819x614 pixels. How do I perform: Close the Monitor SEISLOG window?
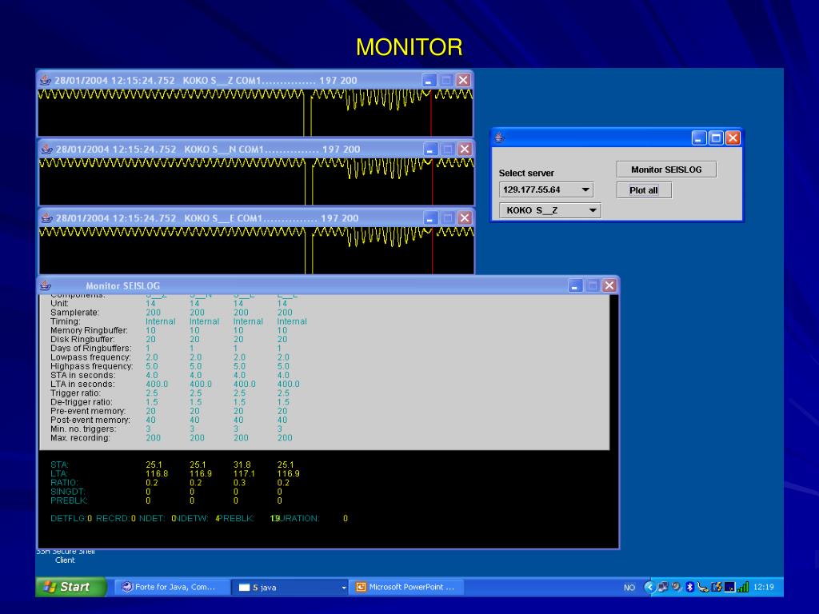coord(609,285)
